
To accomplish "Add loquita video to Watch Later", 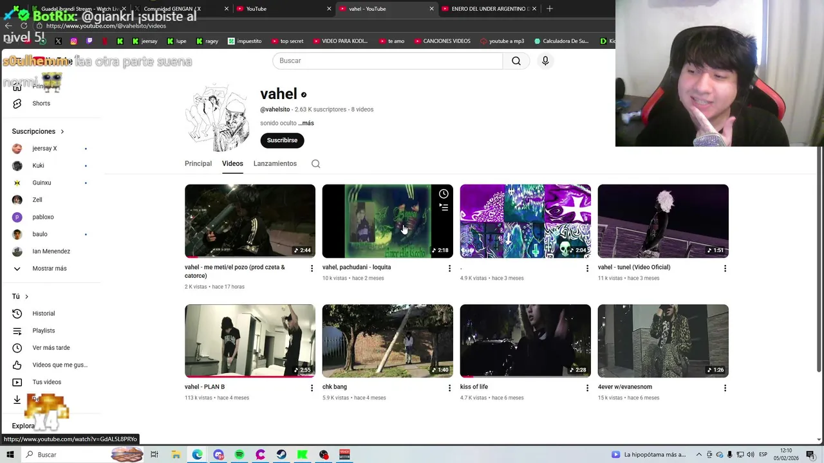I will [444, 194].
